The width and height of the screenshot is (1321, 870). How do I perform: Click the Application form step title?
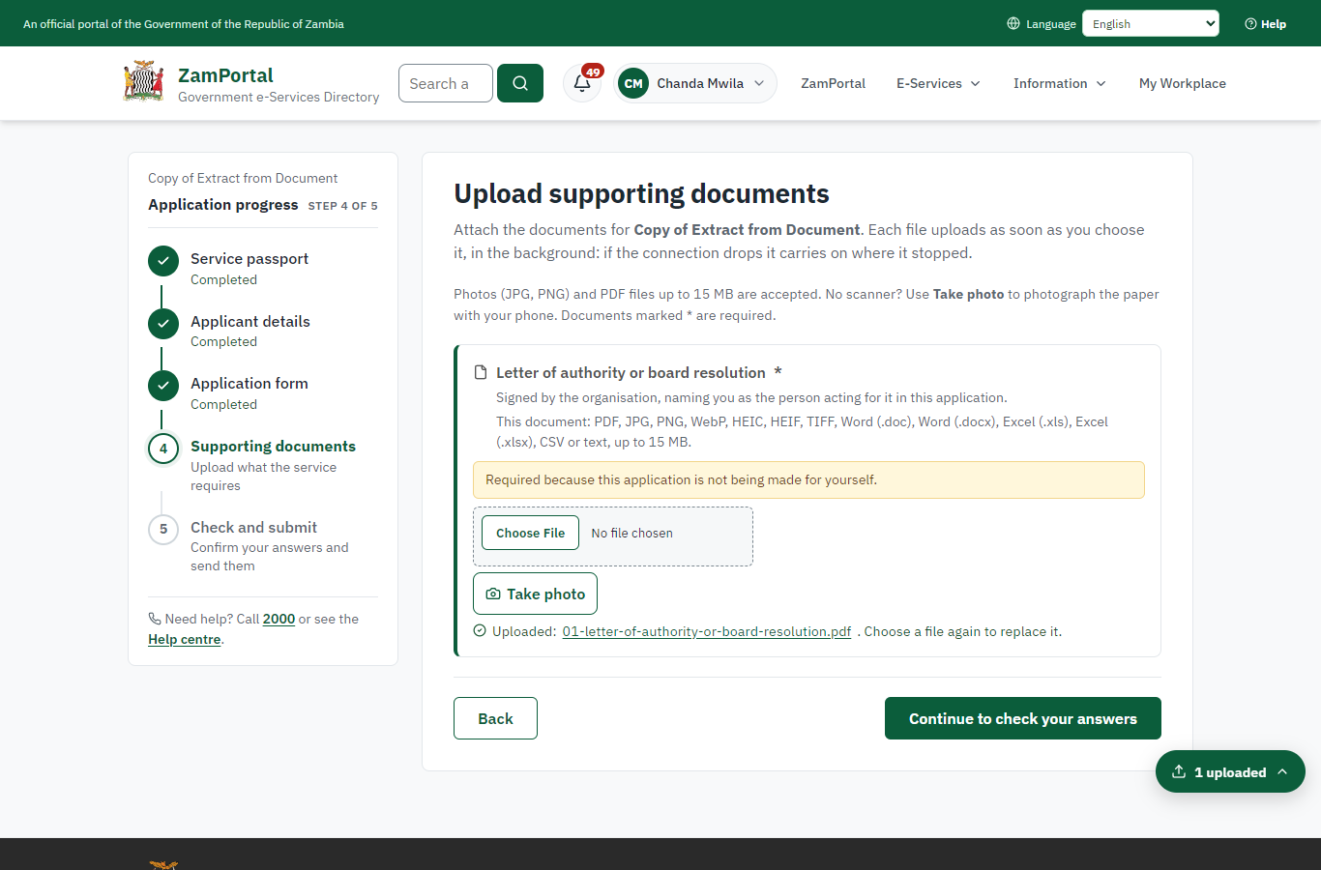250,383
